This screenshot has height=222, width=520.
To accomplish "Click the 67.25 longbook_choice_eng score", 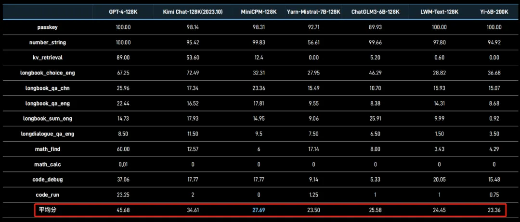I will coord(123,73).
